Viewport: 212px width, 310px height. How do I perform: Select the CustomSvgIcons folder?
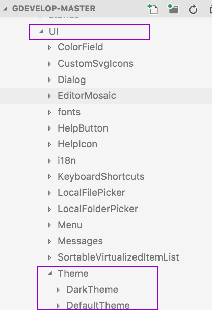pyautogui.click(x=95, y=63)
